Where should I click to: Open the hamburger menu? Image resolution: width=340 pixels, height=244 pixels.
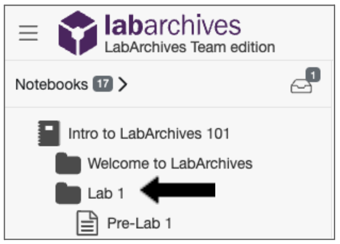(x=28, y=33)
